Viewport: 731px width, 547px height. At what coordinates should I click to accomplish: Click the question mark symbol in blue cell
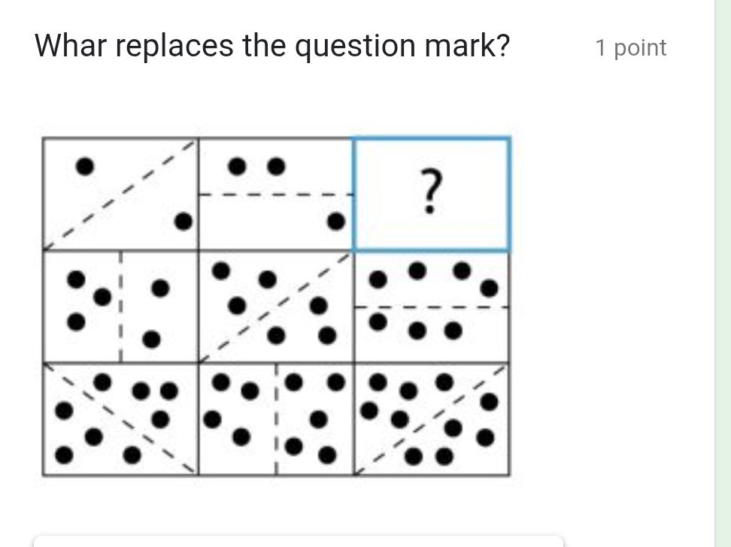click(431, 190)
